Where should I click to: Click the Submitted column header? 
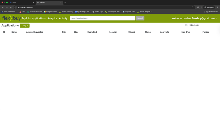(92, 32)
